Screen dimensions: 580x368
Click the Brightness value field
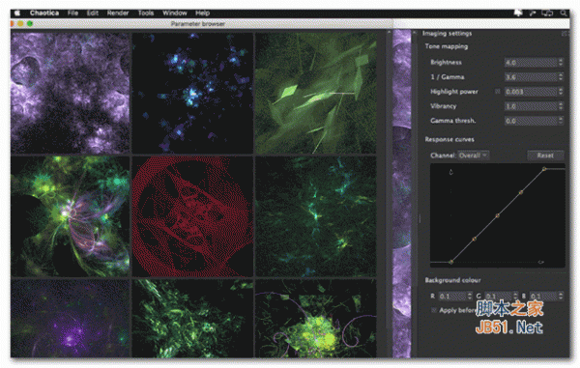pyautogui.click(x=531, y=63)
